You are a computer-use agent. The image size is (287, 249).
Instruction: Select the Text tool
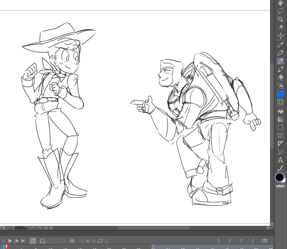click(280, 160)
